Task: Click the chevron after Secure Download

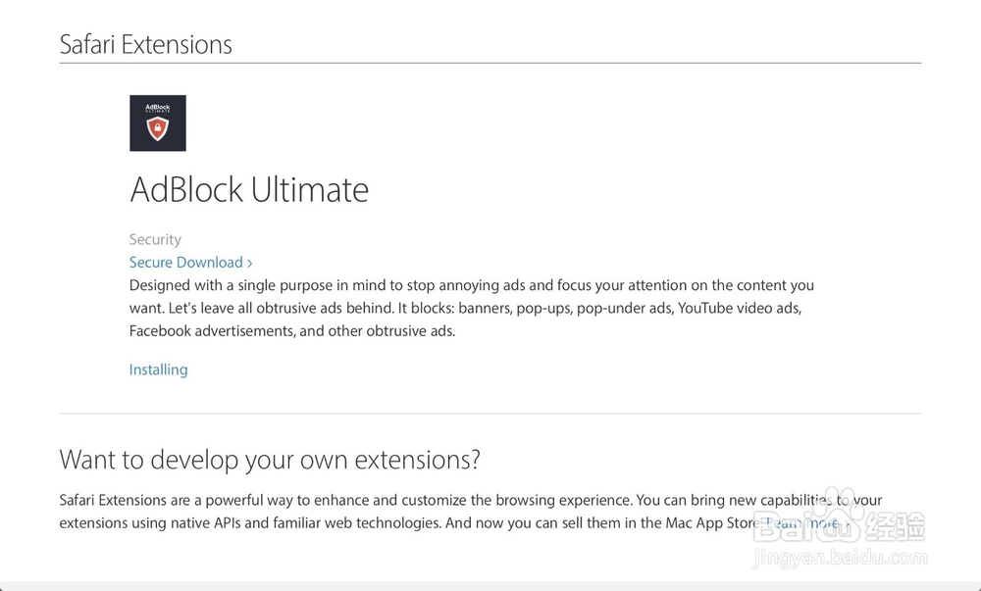Action: [250, 263]
